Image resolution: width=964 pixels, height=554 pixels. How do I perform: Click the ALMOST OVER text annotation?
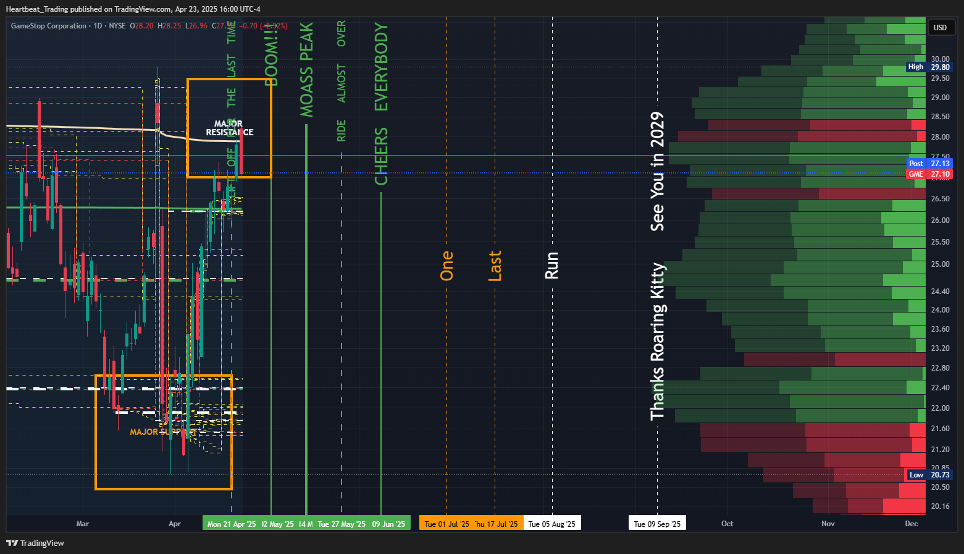342,61
